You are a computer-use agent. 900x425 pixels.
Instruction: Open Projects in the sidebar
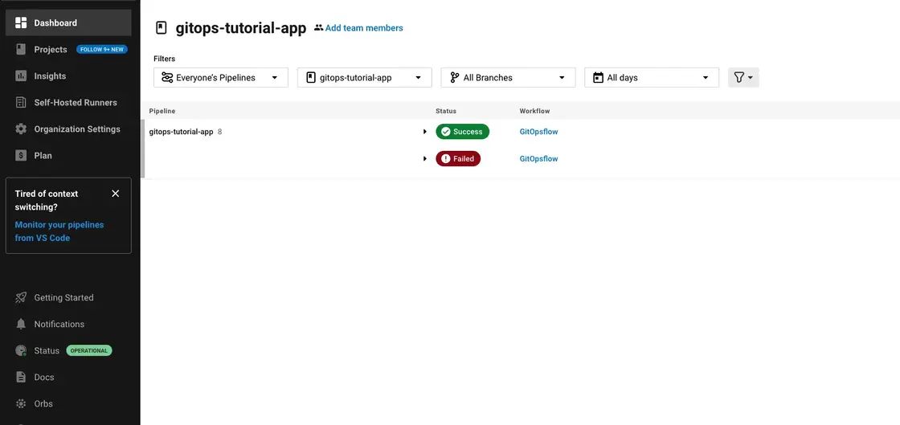click(x=50, y=49)
